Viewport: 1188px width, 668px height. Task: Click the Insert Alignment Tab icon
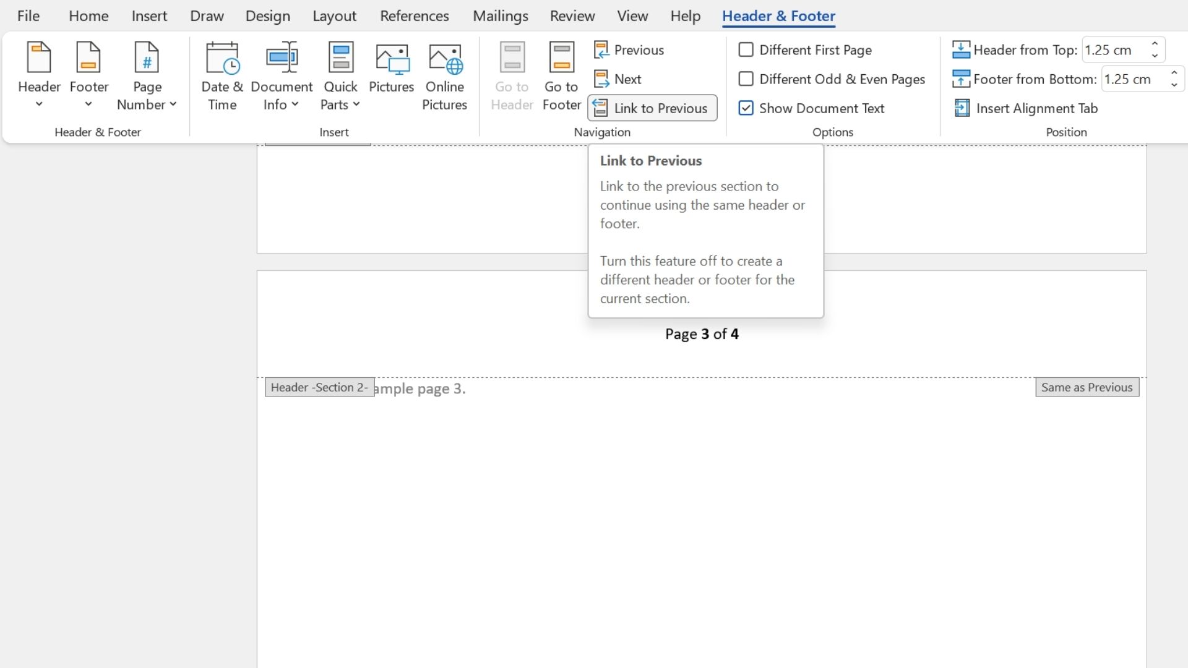(x=961, y=108)
